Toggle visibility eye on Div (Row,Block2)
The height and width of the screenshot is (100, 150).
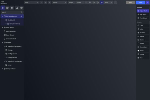[x=21, y=16]
